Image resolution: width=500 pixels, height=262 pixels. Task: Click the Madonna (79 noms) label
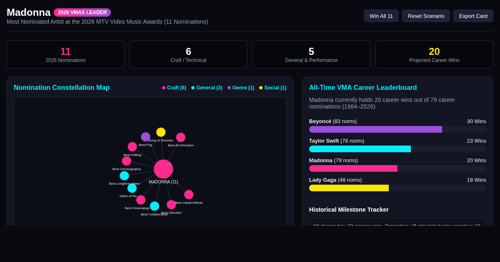(x=333, y=161)
